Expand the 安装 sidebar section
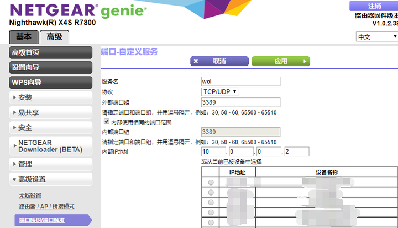398x228 pixels. (x=51, y=97)
